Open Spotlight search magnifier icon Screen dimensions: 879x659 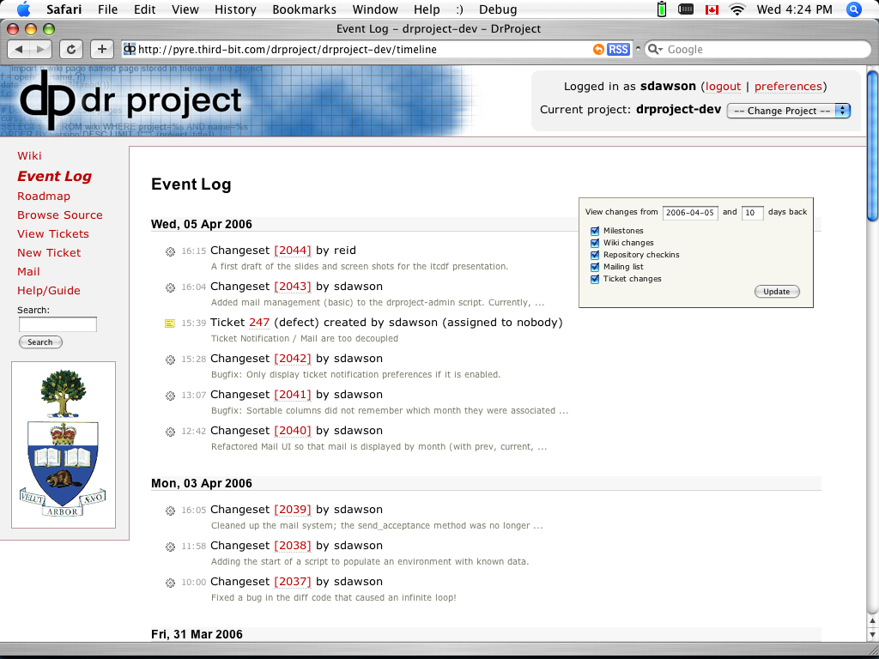[x=853, y=9]
